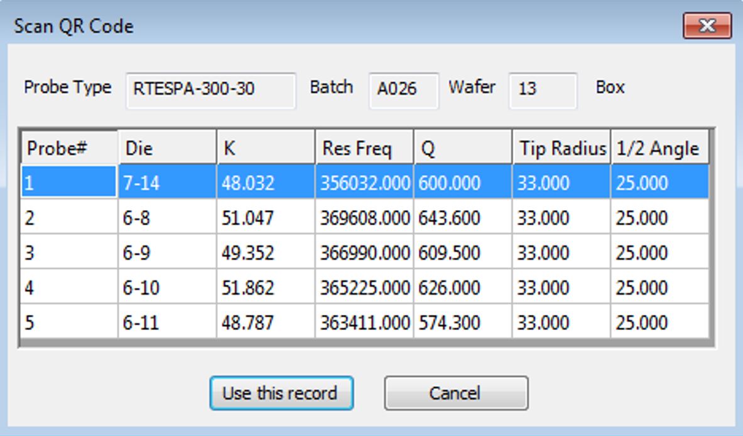Click the Tip Radius column header
Viewport: 743px width, 436px height.
click(561, 149)
